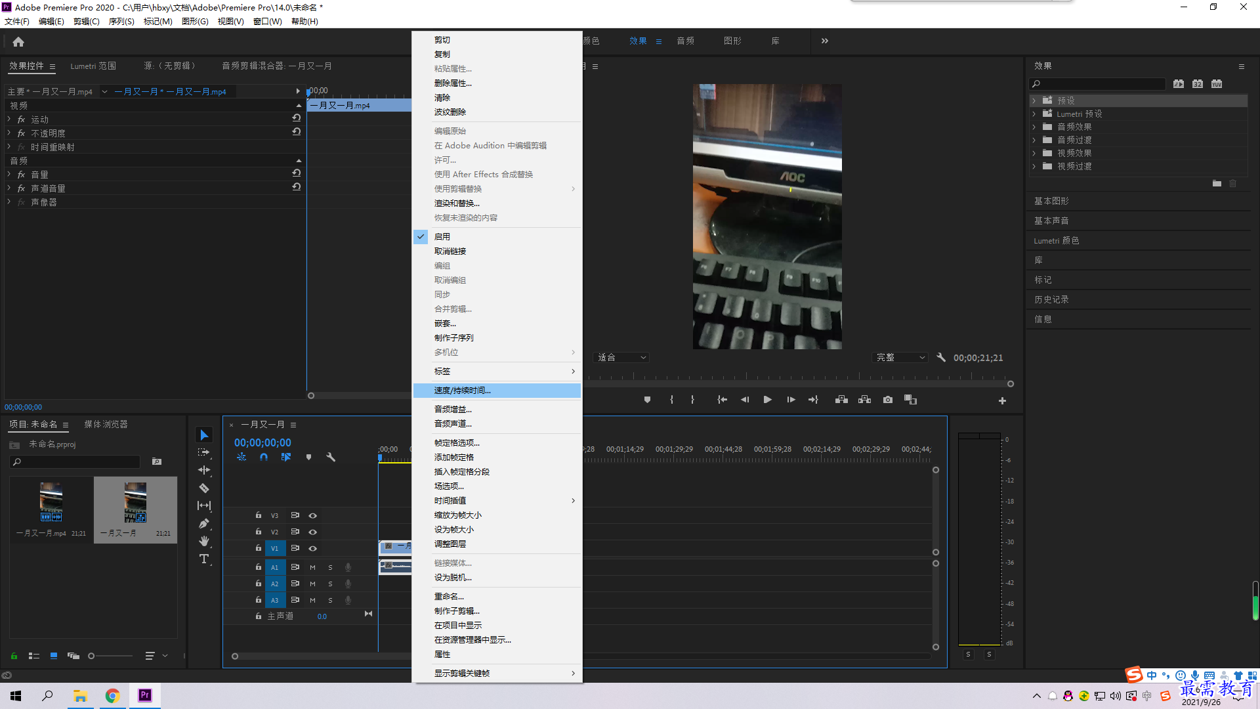Image resolution: width=1260 pixels, height=709 pixels.
Task: Expand the Presets folder in Effects
Action: click(1034, 100)
